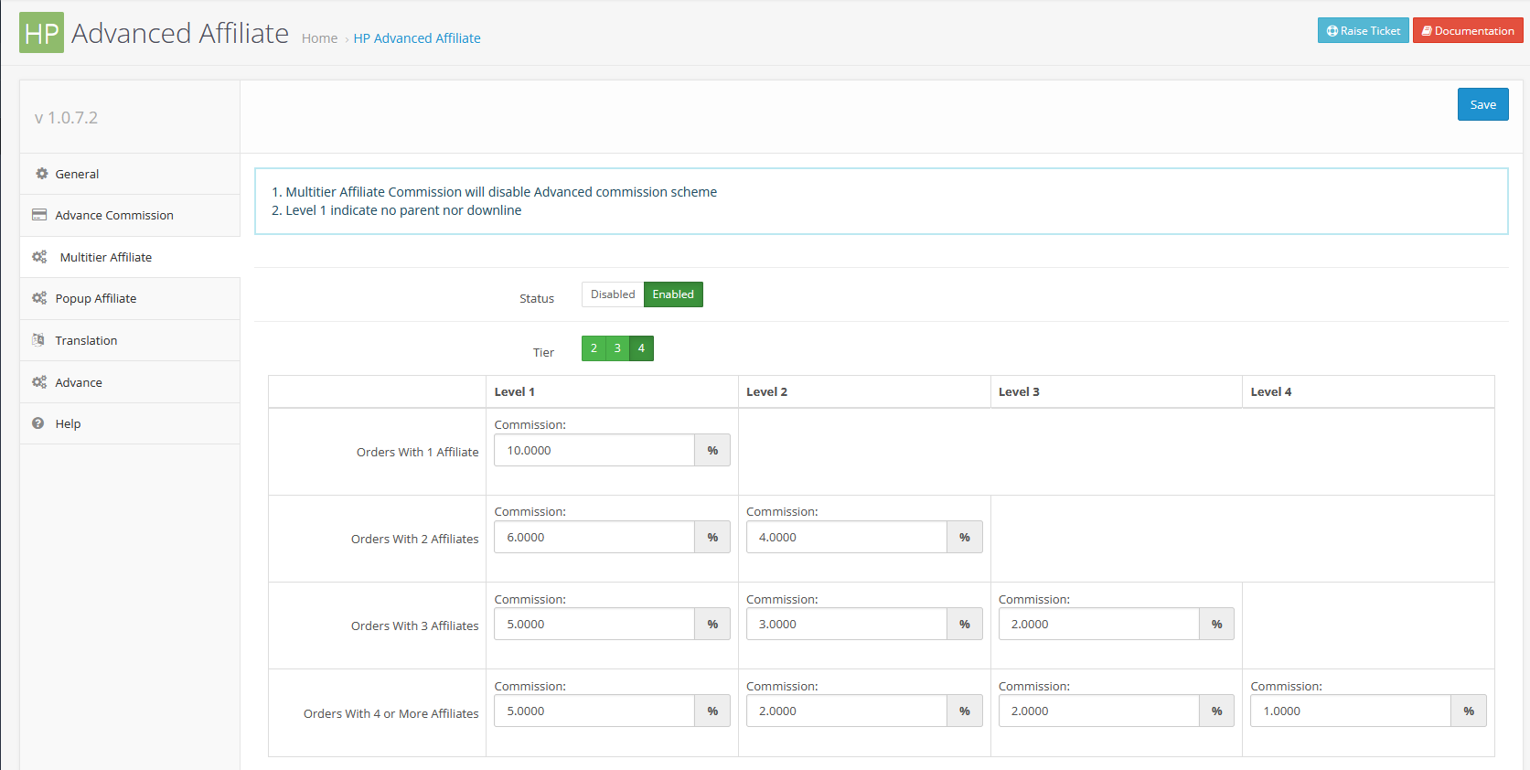Set Status to Disabled

coord(612,294)
